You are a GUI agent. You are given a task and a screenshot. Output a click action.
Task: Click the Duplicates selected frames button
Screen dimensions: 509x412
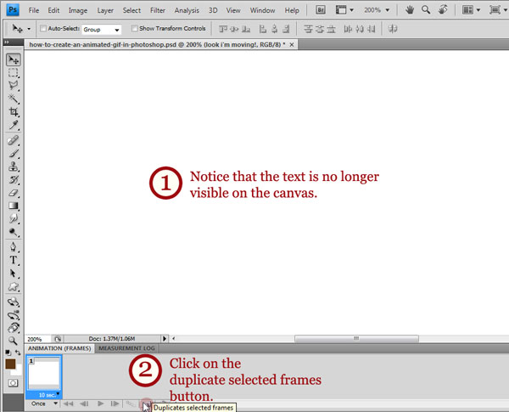pos(144,404)
